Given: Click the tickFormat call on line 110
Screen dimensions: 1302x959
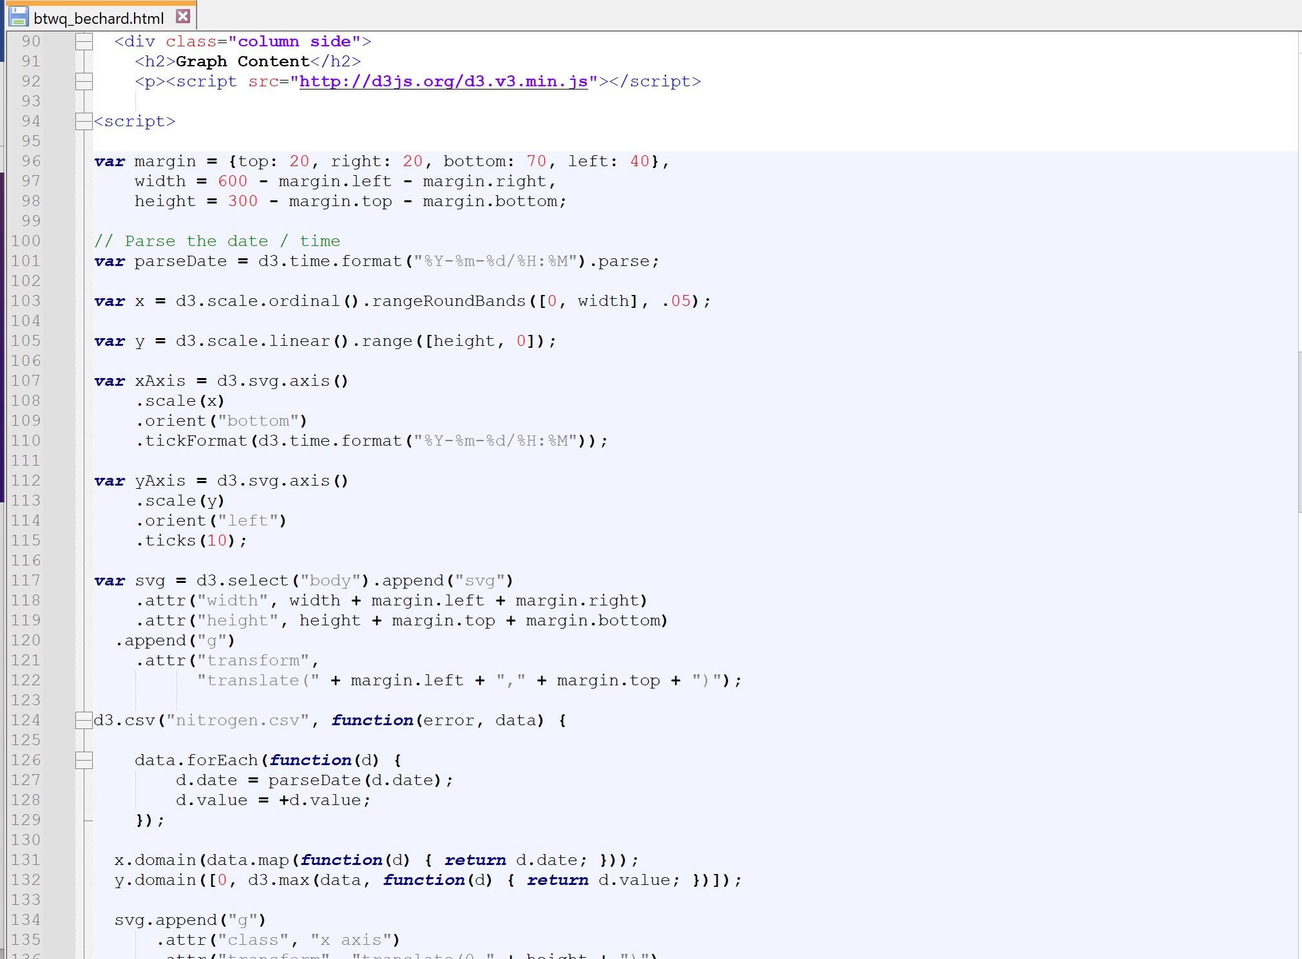Looking at the screenshot, I should [x=195, y=441].
